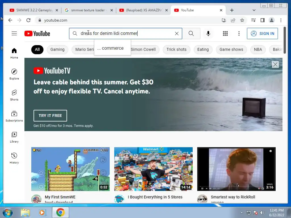Click TRY IT FREE button

pyautogui.click(x=50, y=116)
